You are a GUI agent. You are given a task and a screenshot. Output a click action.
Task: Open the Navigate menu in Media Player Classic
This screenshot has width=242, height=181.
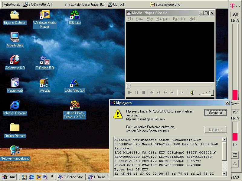163,19
